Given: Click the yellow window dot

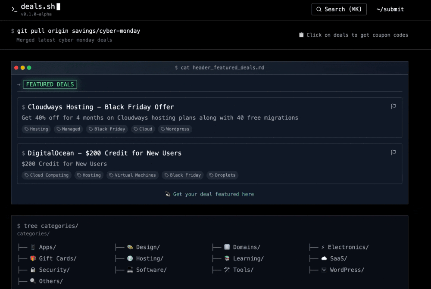Looking at the screenshot, I should [22, 68].
